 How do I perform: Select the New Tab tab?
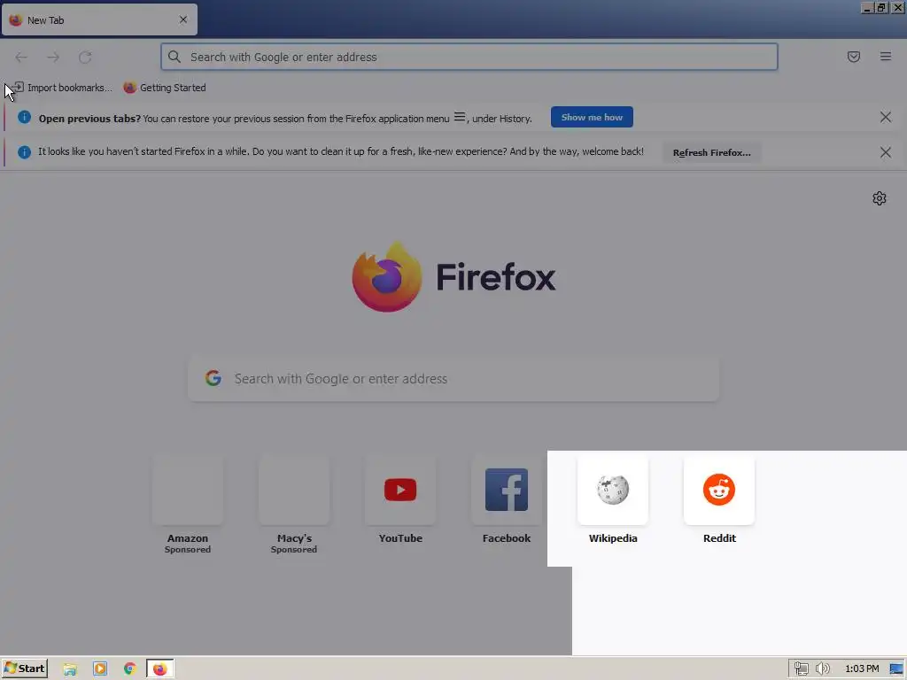(99, 19)
